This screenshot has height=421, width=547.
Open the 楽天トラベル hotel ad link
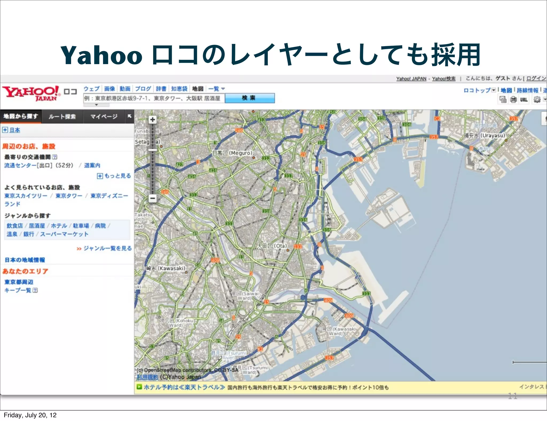184,387
